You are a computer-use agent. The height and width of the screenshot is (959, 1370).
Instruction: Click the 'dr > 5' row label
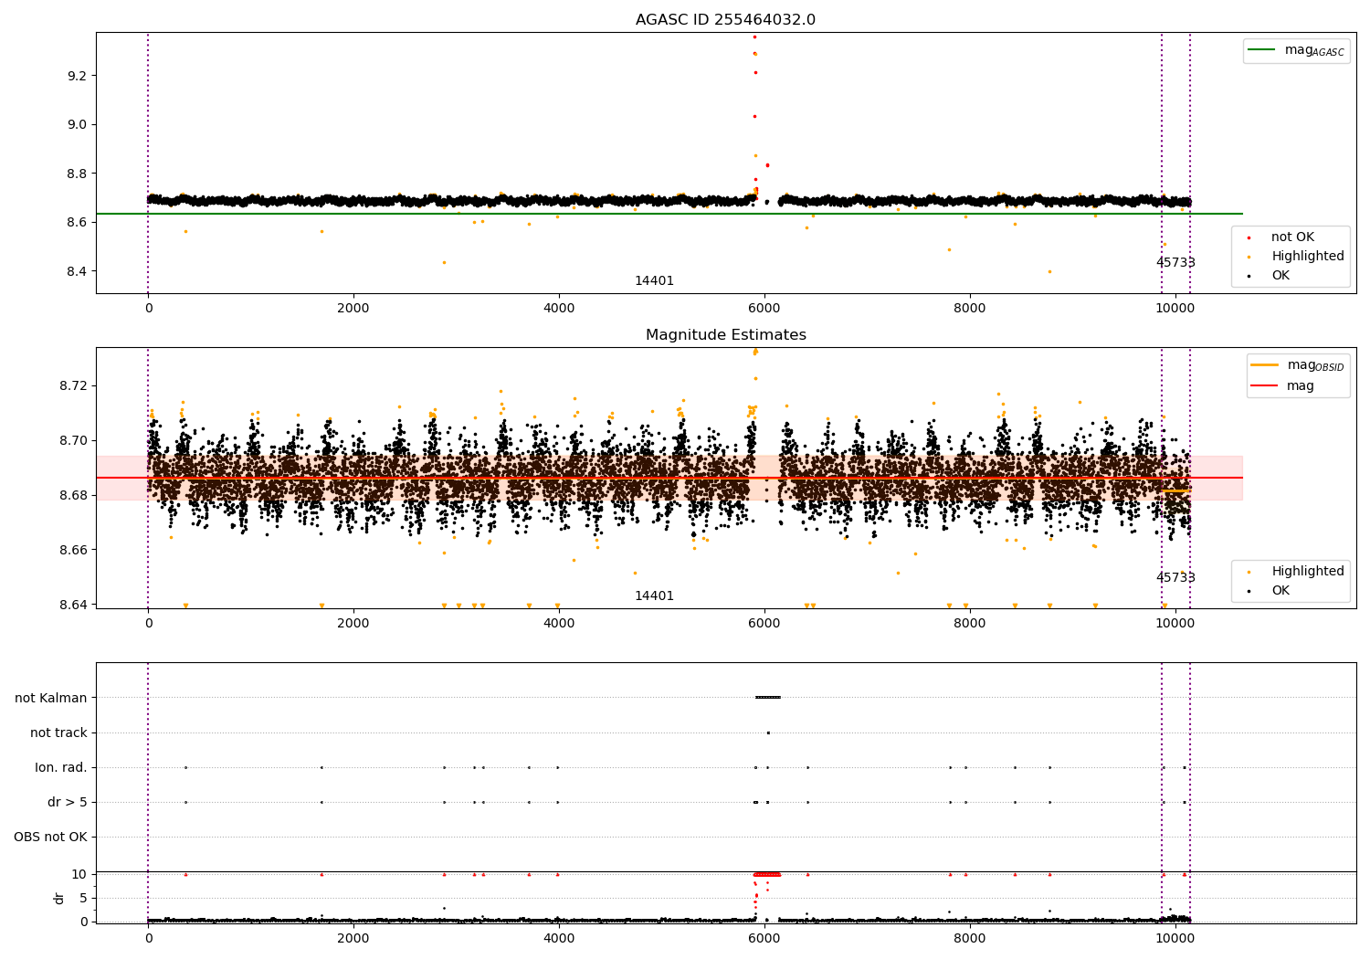[68, 802]
